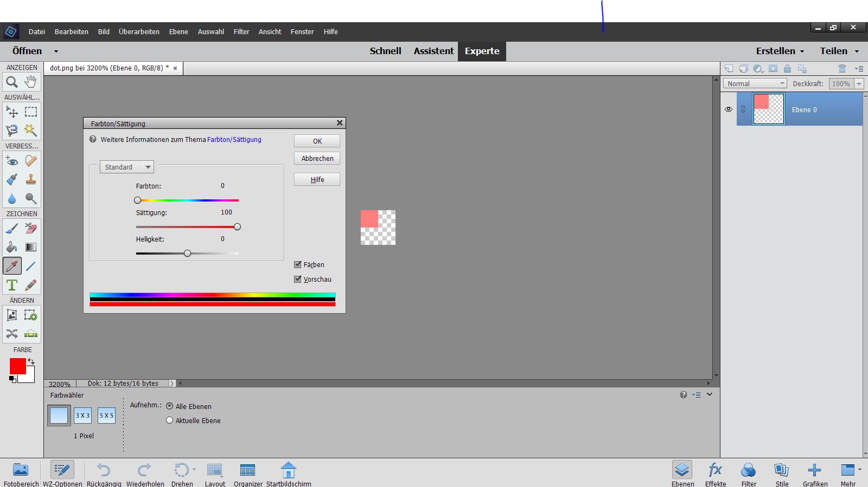
Task: Click the Organizer icon in taskbar
Action: click(x=247, y=473)
